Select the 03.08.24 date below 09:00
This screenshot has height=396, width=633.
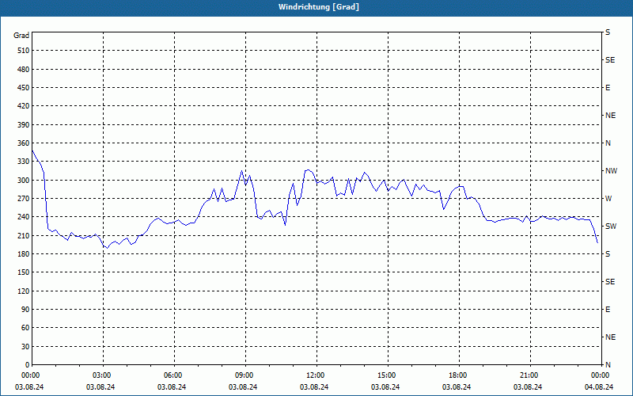243,387
